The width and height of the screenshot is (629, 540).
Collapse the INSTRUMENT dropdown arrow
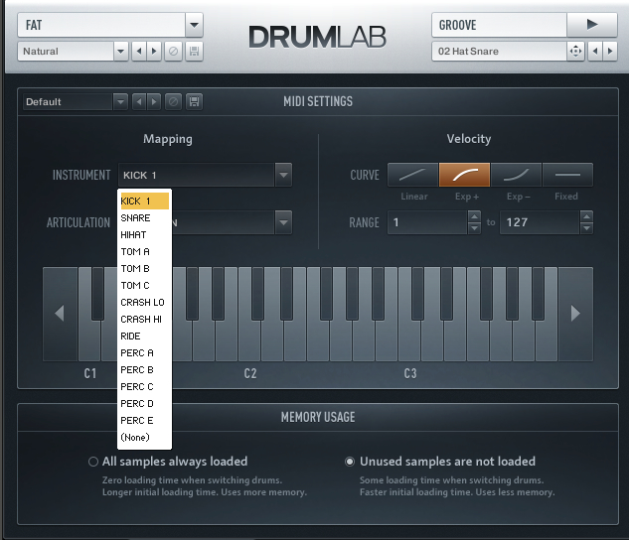[283, 175]
